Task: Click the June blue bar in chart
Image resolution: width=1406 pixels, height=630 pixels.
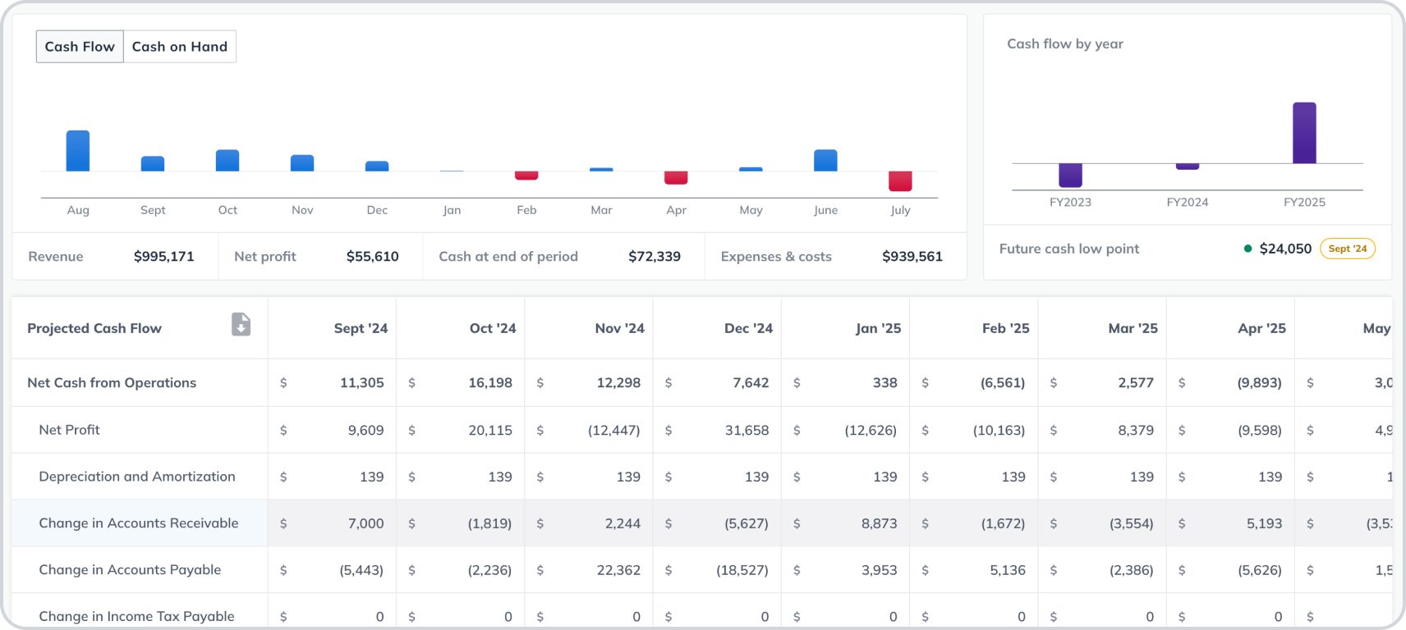Action: click(825, 160)
